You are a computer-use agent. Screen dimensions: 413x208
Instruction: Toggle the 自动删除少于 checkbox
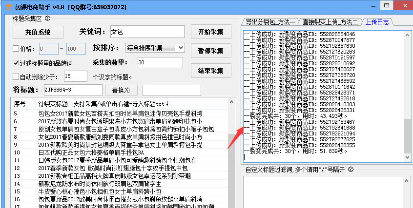point(16,76)
